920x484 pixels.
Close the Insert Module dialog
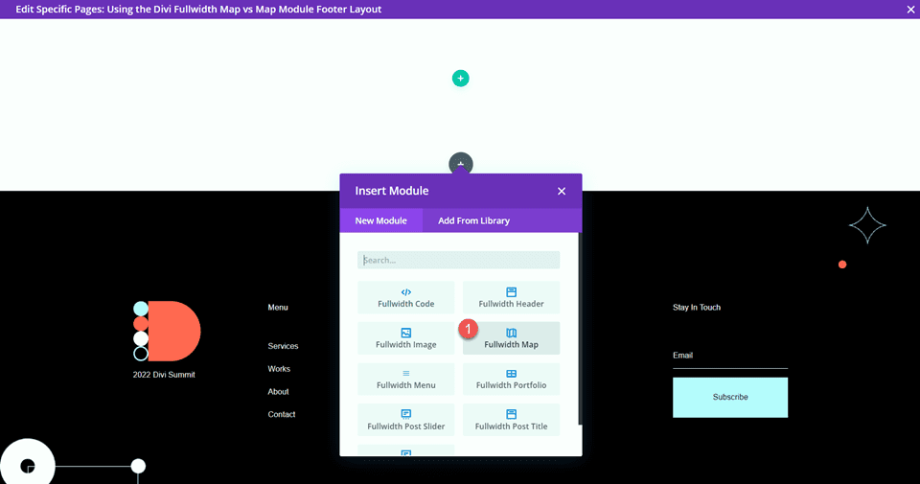(x=562, y=192)
